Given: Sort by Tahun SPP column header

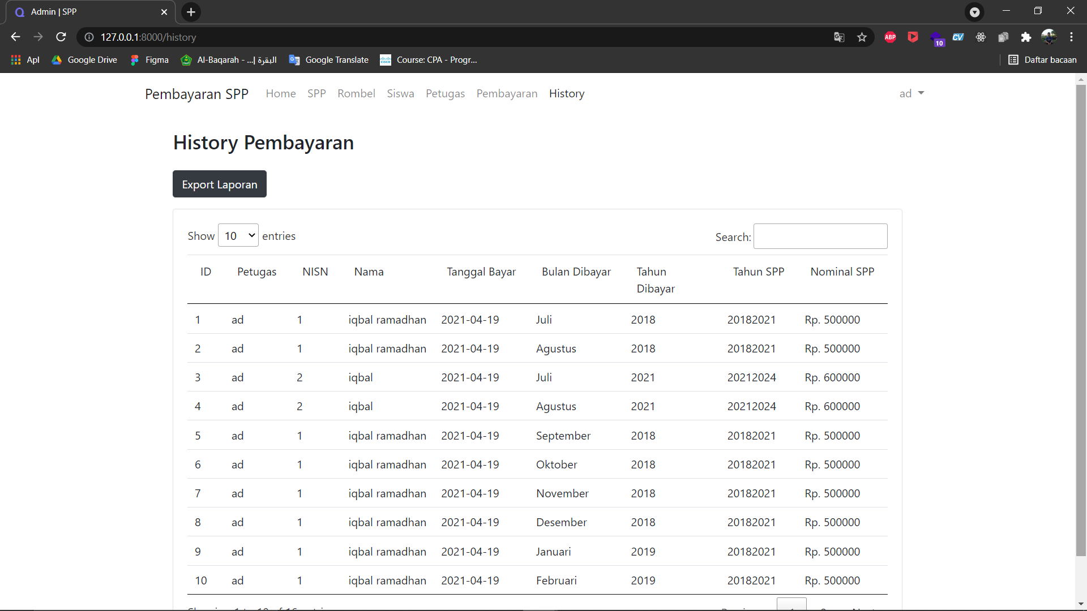Looking at the screenshot, I should coord(759,272).
